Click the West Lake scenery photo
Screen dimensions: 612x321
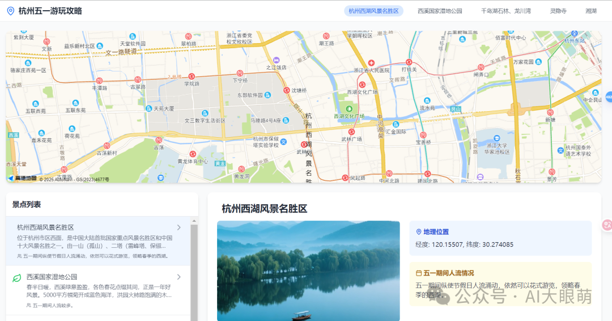tap(308, 271)
